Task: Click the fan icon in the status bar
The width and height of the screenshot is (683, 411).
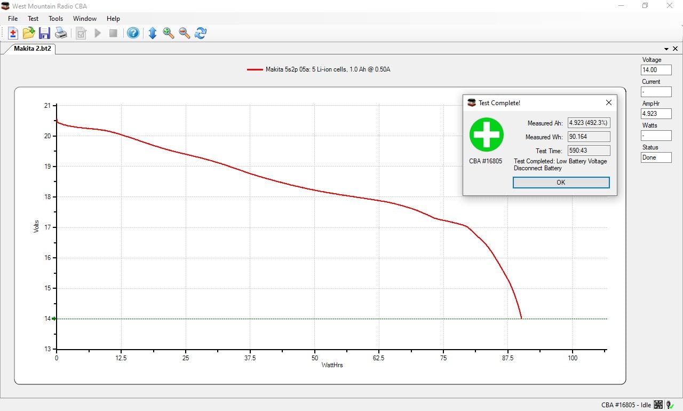Action: pyautogui.click(x=658, y=405)
